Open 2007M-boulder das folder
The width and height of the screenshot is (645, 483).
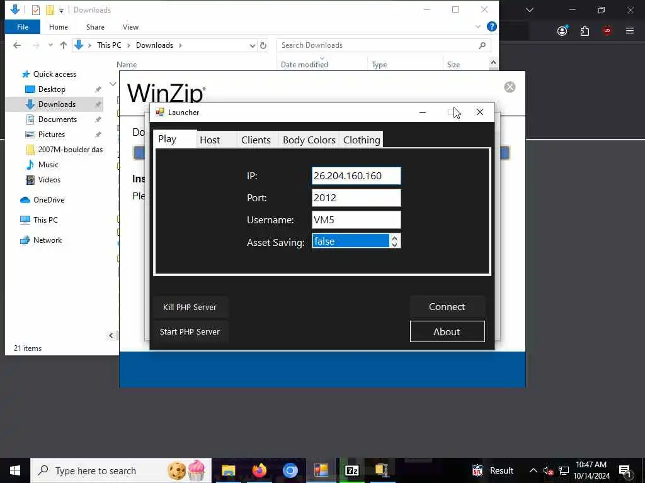pyautogui.click(x=71, y=150)
